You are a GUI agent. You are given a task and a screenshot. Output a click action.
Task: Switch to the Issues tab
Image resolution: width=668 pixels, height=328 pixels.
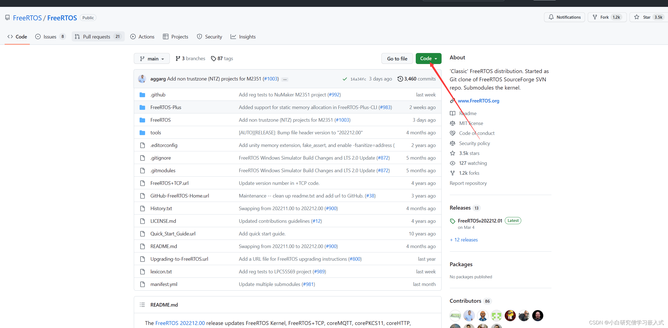50,37
